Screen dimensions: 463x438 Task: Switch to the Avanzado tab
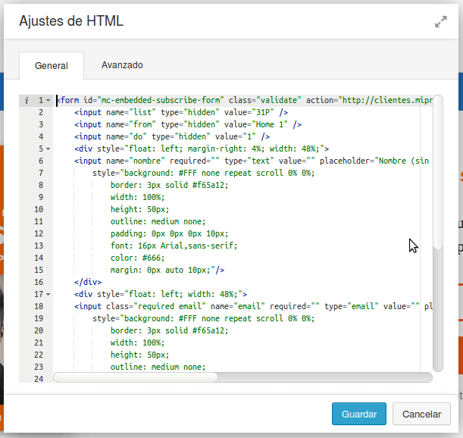[x=122, y=65]
